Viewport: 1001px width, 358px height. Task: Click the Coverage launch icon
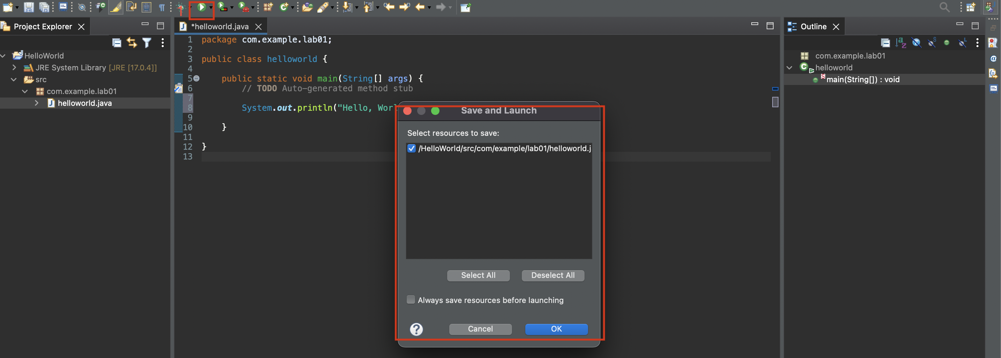point(222,7)
